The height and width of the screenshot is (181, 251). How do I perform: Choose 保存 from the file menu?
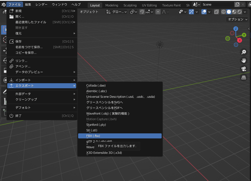pos(42,41)
